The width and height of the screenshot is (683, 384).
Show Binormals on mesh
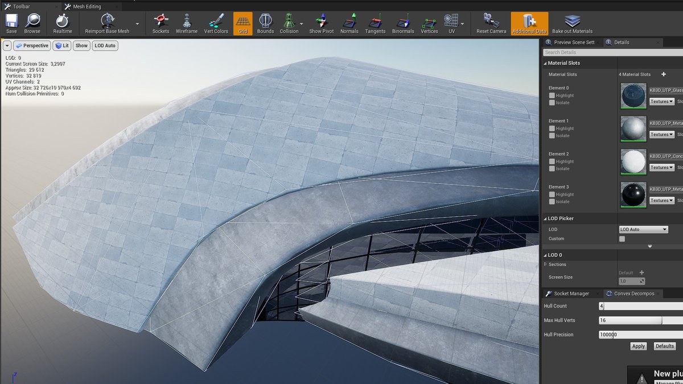pyautogui.click(x=404, y=23)
